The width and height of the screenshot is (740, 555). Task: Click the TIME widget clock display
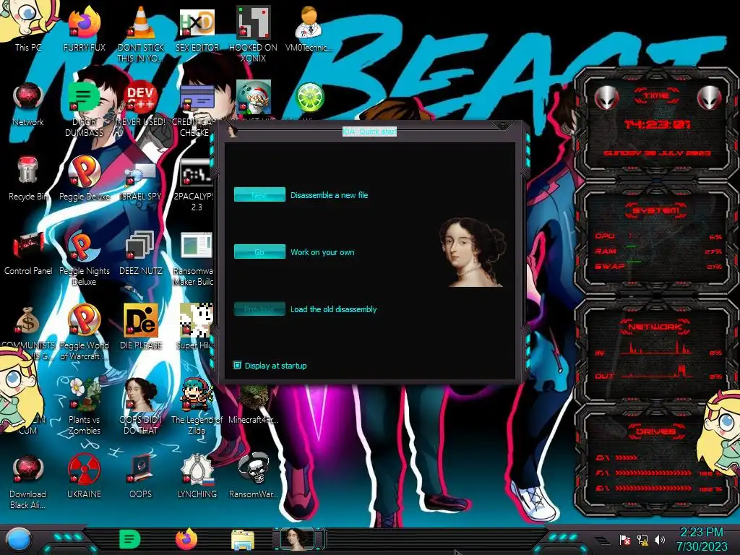tap(657, 124)
